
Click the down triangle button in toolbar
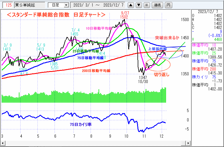pyautogui.click(x=139, y=5)
